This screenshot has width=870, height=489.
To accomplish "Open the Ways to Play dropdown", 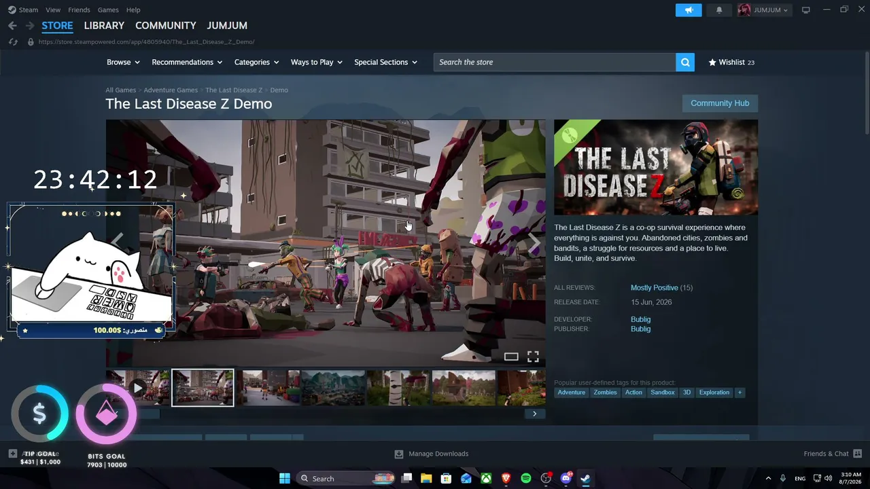I will [316, 62].
